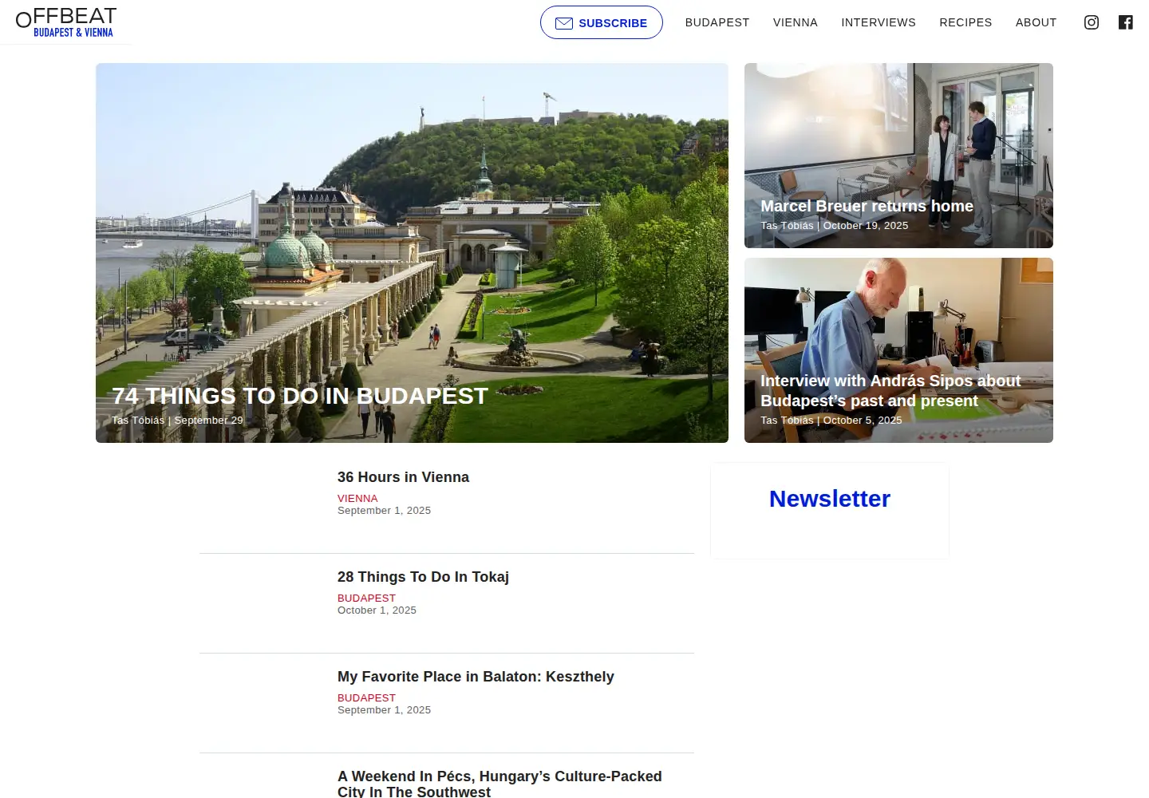Click the VIENNA tag under 36 Hours in Vienna
Viewport: 1149px width, 798px height.
357,498
